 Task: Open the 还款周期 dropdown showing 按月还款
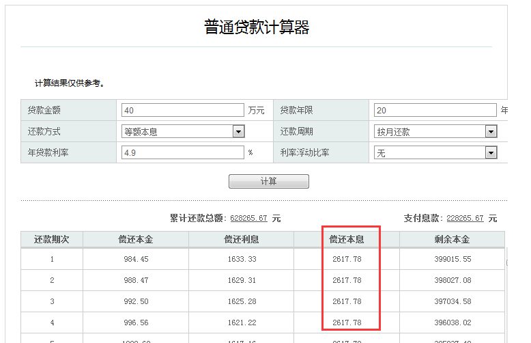point(435,131)
